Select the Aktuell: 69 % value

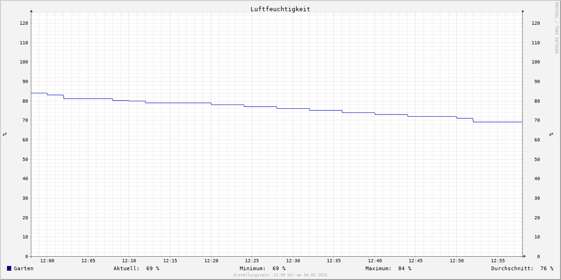tap(137, 268)
